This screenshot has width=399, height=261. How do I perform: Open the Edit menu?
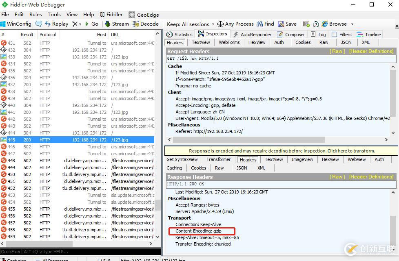pyautogui.click(x=19, y=15)
